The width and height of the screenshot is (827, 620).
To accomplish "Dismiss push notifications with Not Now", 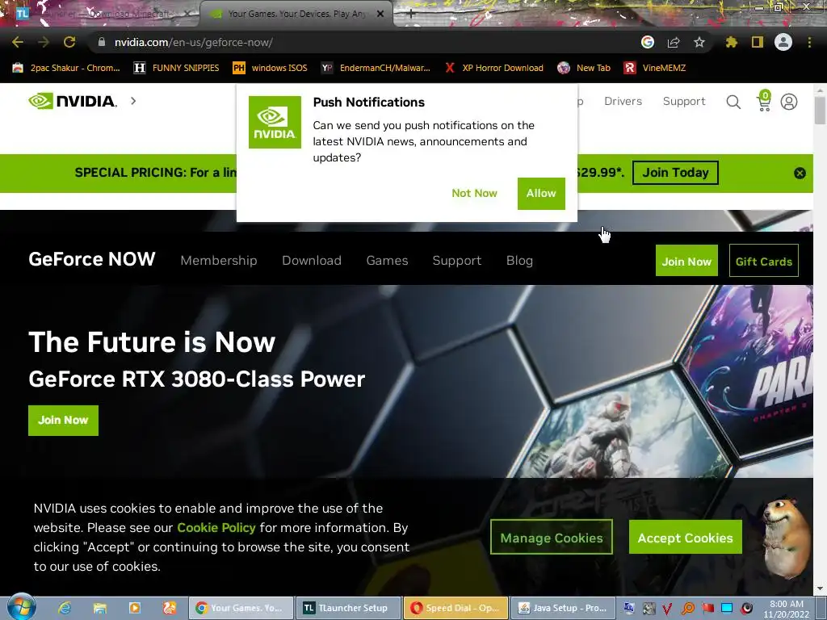I will coord(474,193).
